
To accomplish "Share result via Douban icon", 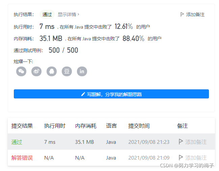I will click(x=67, y=71).
